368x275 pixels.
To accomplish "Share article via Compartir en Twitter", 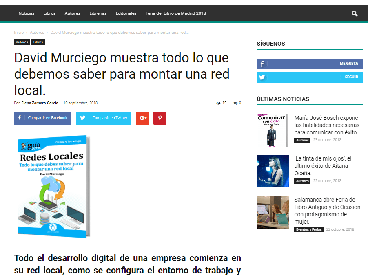I will [x=104, y=118].
